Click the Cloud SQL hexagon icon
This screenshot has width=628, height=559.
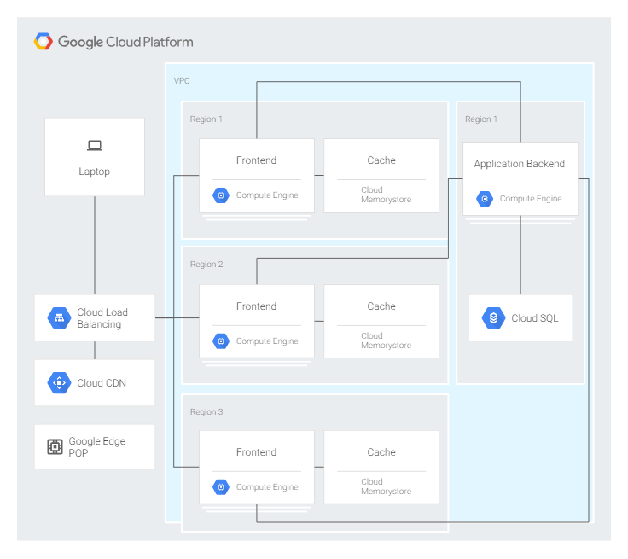[493, 318]
